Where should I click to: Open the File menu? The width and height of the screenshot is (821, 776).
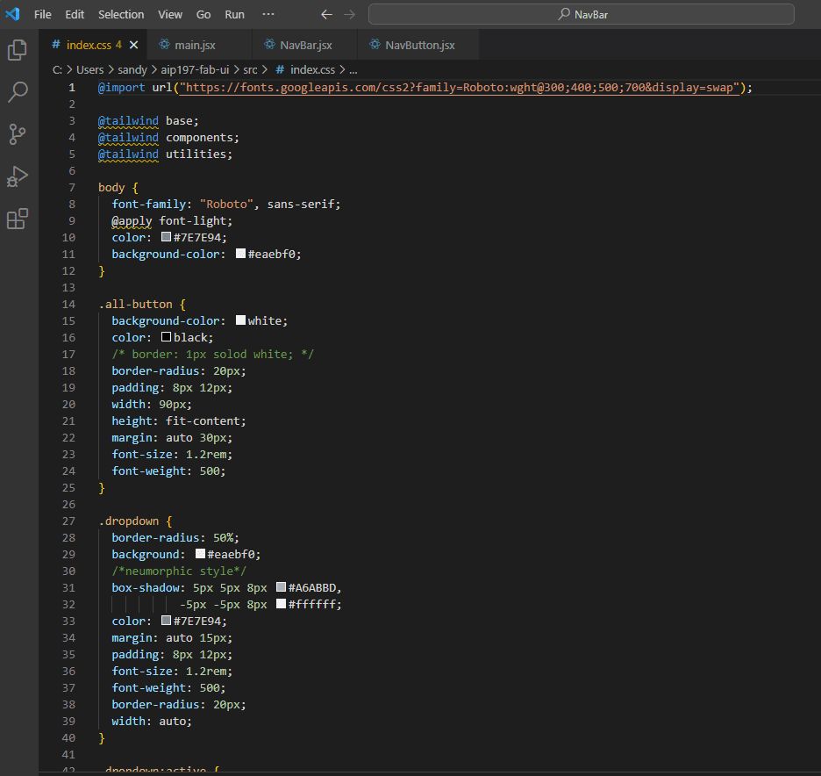point(43,14)
